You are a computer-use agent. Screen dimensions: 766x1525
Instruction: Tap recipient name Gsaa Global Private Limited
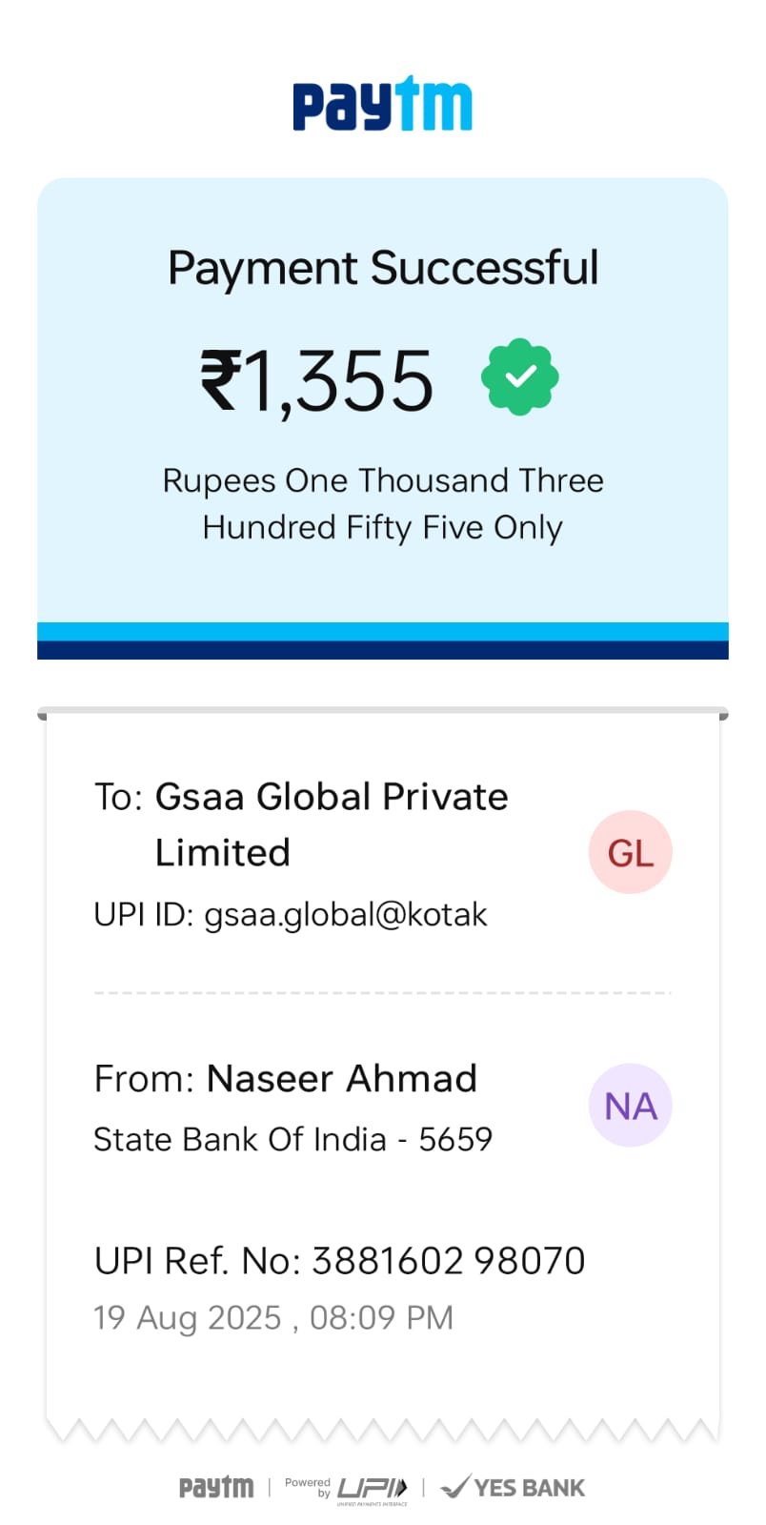[331, 823]
